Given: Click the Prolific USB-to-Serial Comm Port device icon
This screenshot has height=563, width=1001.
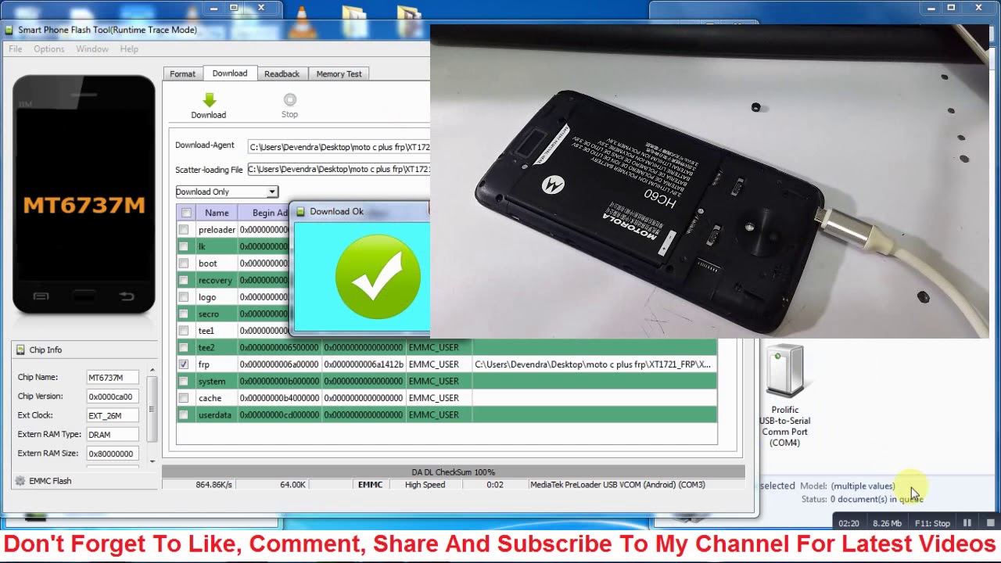Looking at the screenshot, I should click(784, 371).
